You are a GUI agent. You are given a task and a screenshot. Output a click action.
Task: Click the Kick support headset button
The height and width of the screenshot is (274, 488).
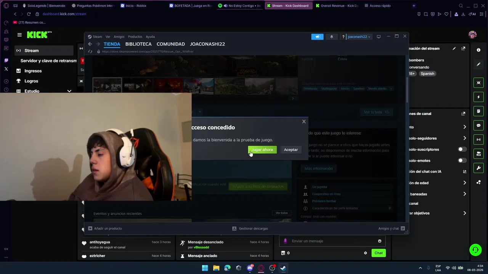[475, 250]
